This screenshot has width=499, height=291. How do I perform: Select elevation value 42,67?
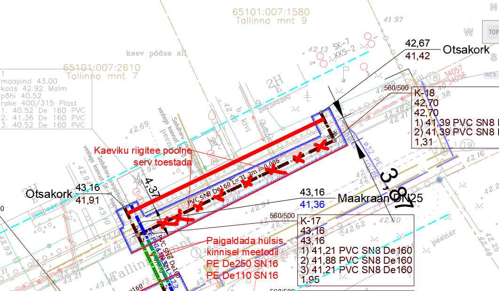[x=418, y=43]
